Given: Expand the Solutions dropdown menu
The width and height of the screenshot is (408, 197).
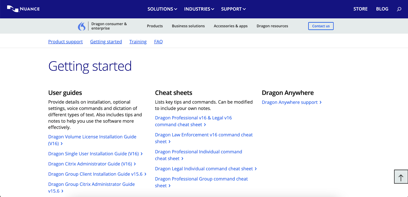Looking at the screenshot, I should tap(162, 9).
